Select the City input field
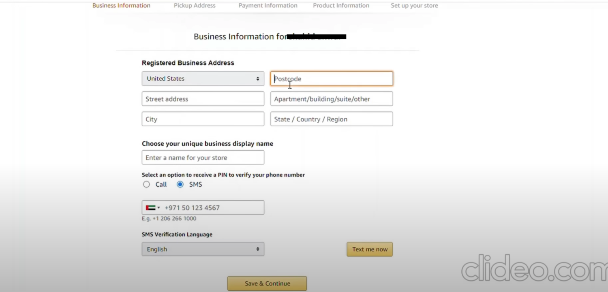The image size is (608, 292). tap(203, 119)
